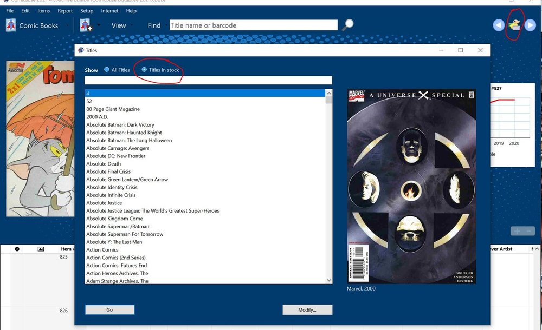The width and height of the screenshot is (542, 330).
Task: Click the Title name or barcode field
Action: 253,25
